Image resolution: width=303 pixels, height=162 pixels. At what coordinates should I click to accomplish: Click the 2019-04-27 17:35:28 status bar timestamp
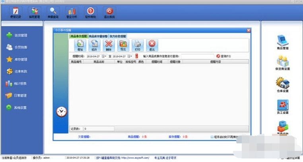[x=78, y=158]
